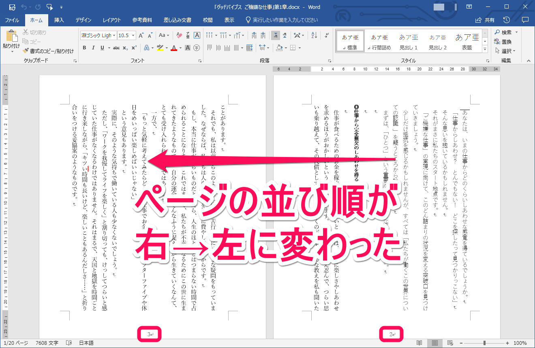Click the ribbon display options icon
The width and height of the screenshot is (535, 348).
click(x=469, y=7)
